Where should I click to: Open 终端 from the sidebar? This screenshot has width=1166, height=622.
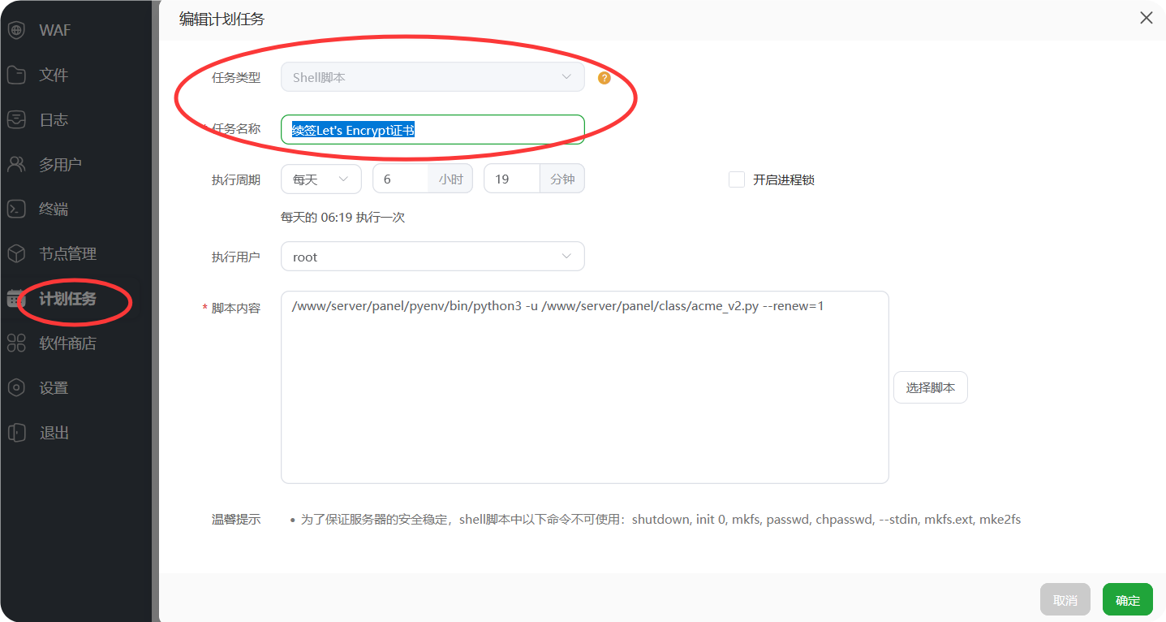click(54, 209)
